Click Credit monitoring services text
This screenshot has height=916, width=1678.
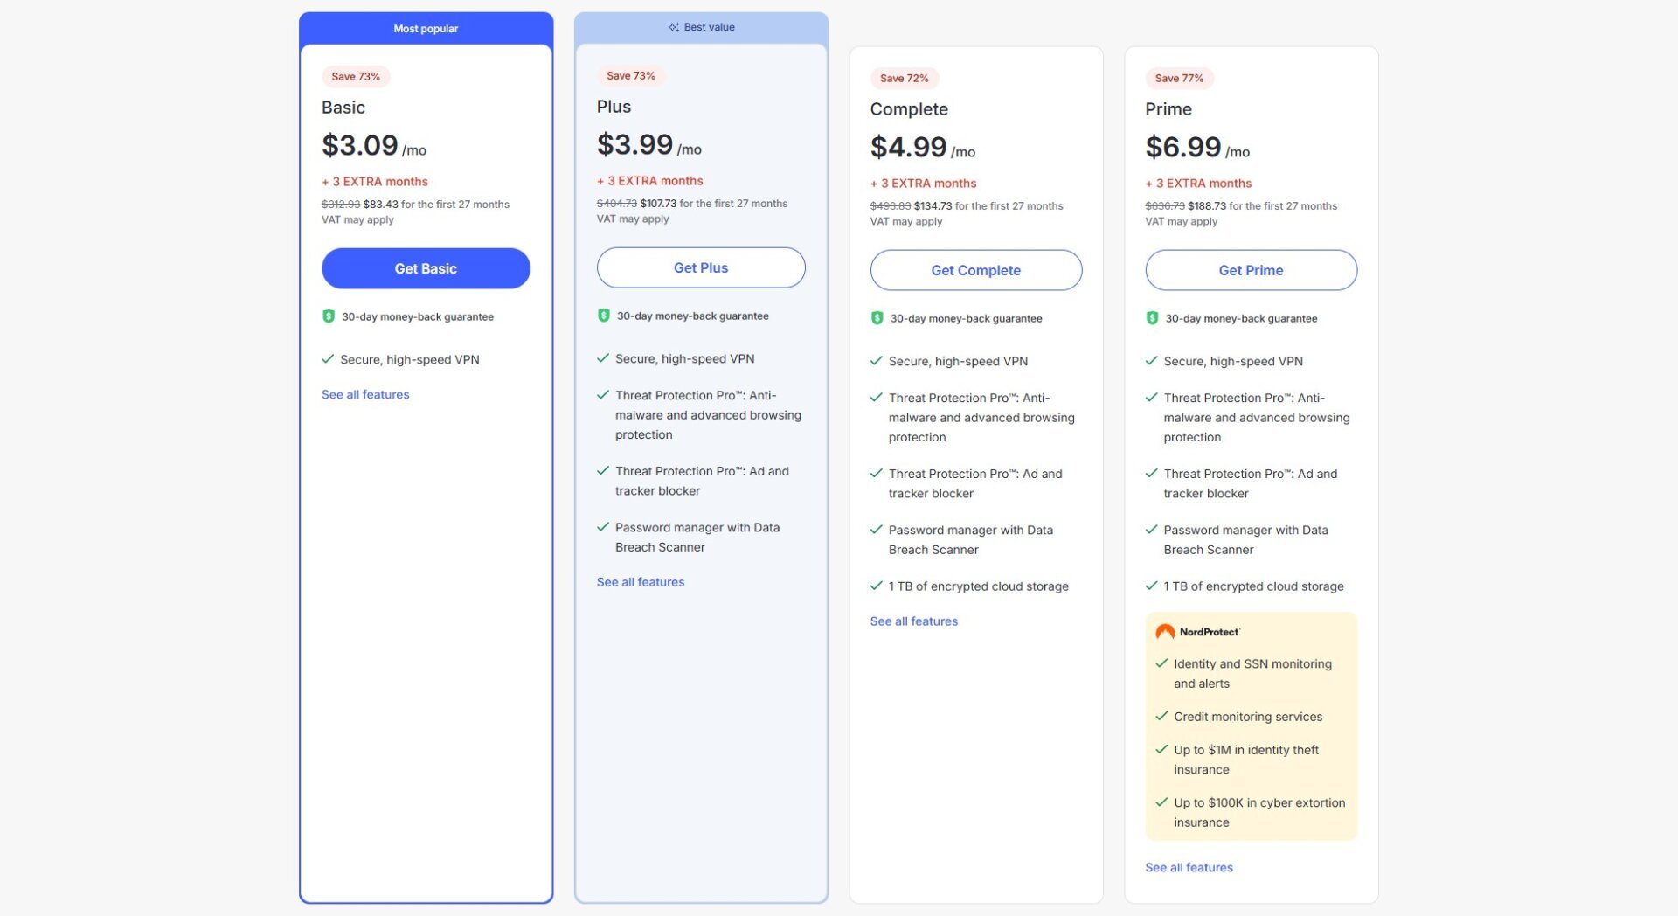[1248, 717]
